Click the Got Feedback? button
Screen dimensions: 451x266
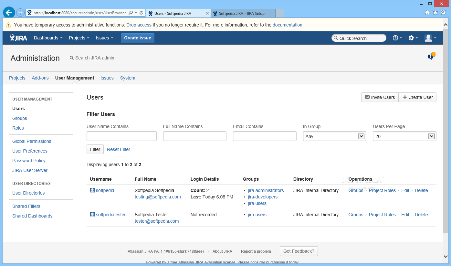299,251
